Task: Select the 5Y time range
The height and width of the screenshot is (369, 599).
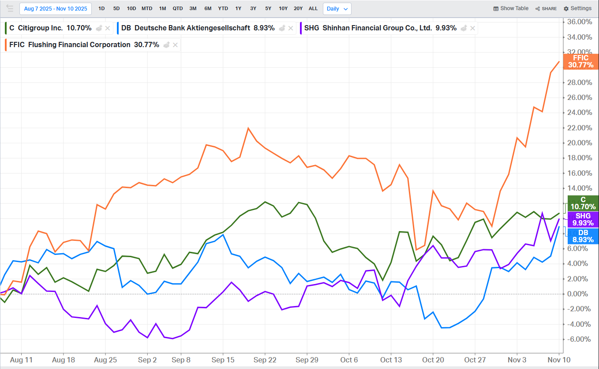Action: click(x=268, y=8)
